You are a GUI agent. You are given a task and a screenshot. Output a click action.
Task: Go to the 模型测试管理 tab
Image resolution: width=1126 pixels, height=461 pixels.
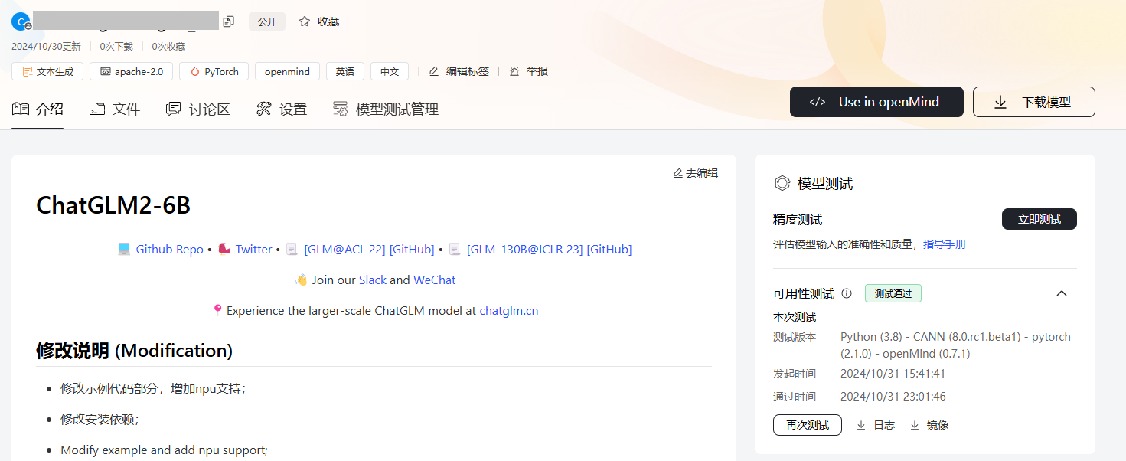click(x=386, y=109)
